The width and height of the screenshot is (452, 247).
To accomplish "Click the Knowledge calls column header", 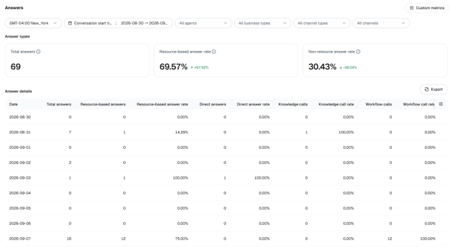I will click(293, 104).
